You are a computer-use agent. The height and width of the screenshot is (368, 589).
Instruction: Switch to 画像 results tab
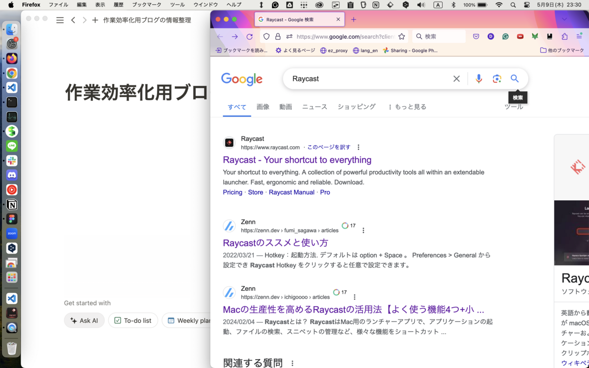click(x=263, y=106)
